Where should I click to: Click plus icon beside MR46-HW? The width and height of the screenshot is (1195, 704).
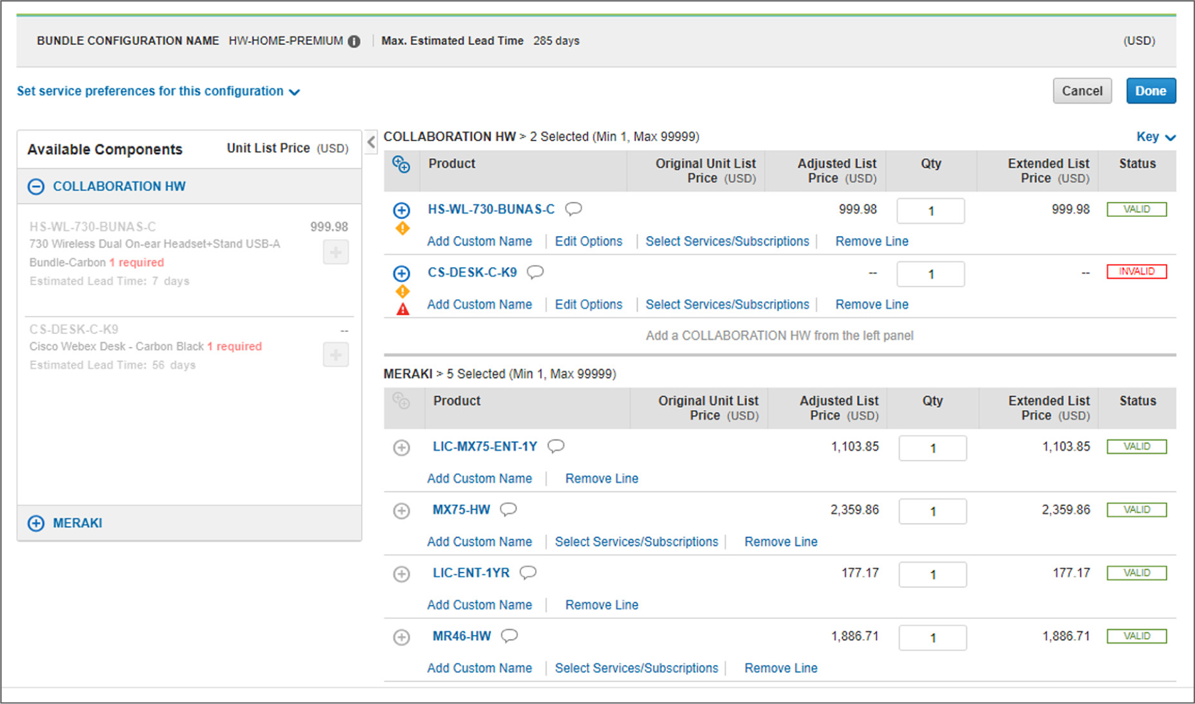pos(402,638)
